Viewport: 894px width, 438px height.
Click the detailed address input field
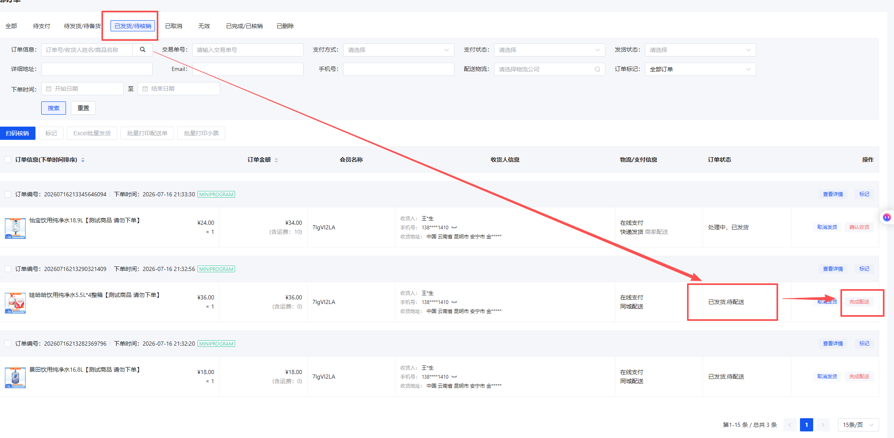(x=97, y=69)
